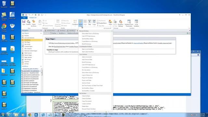Collapse the Navigation pane arrow
This screenshot has width=208, height=117.
(41, 31)
